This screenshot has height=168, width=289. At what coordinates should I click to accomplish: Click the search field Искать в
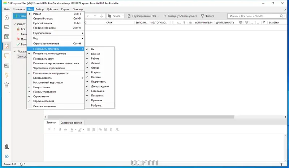coord(254,16)
